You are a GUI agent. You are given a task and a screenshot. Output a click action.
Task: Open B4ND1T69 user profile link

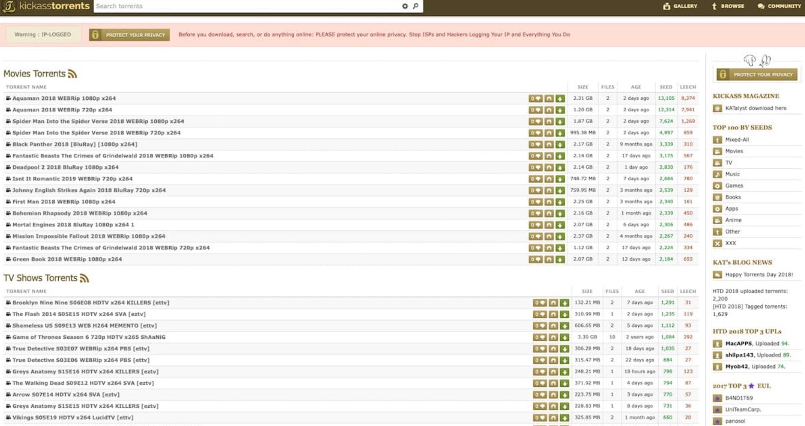(739, 398)
